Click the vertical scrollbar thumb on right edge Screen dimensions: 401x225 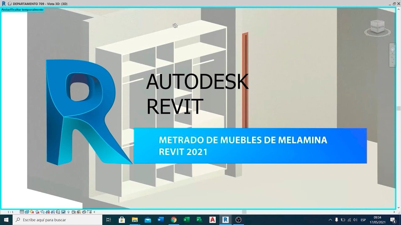pyautogui.click(x=398, y=108)
